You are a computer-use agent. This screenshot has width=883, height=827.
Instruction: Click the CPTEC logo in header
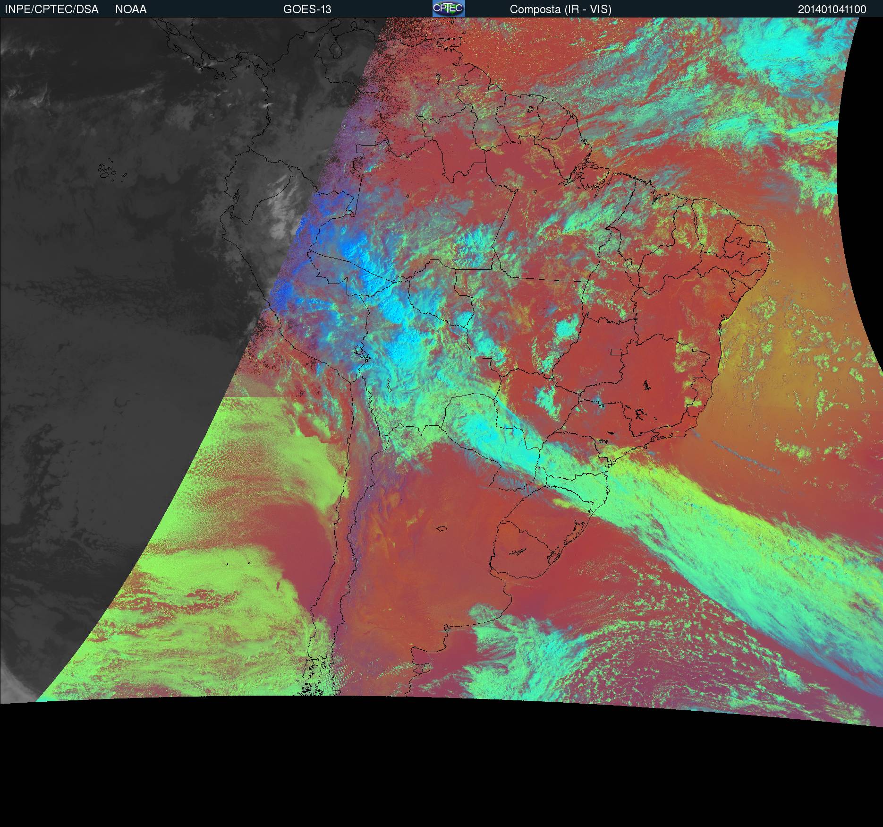pyautogui.click(x=448, y=9)
